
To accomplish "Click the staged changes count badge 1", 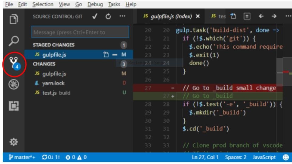I will 124,45.
